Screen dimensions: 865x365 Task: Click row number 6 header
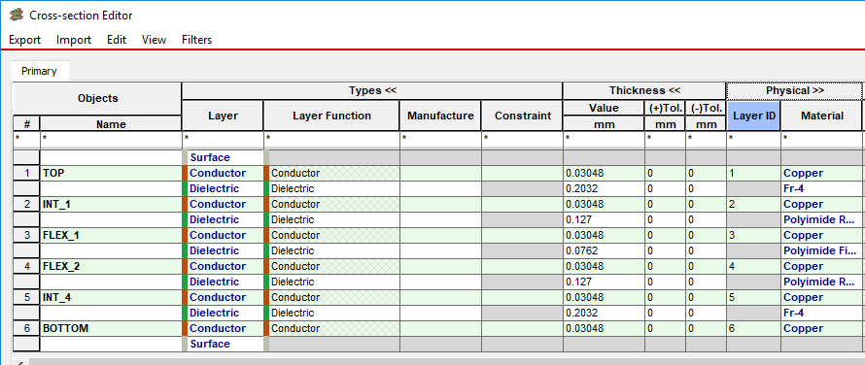(x=26, y=328)
